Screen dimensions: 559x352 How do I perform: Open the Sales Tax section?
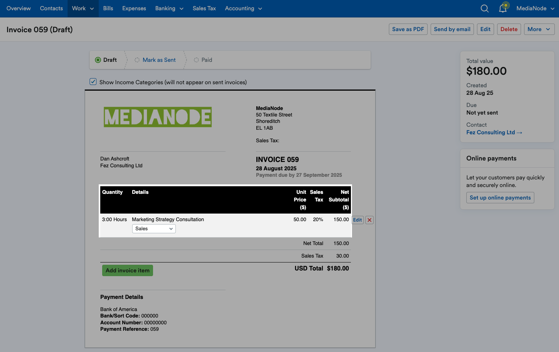[204, 8]
